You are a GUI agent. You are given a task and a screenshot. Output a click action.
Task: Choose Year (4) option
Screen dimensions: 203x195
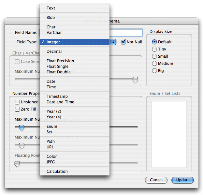click(75, 117)
